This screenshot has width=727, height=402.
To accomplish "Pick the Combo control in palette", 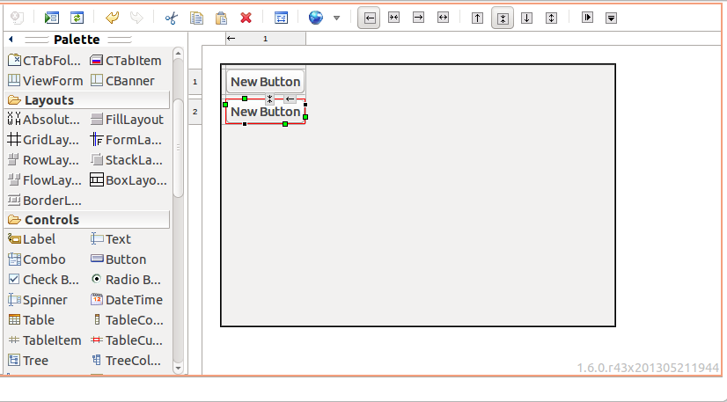I will tap(37, 259).
